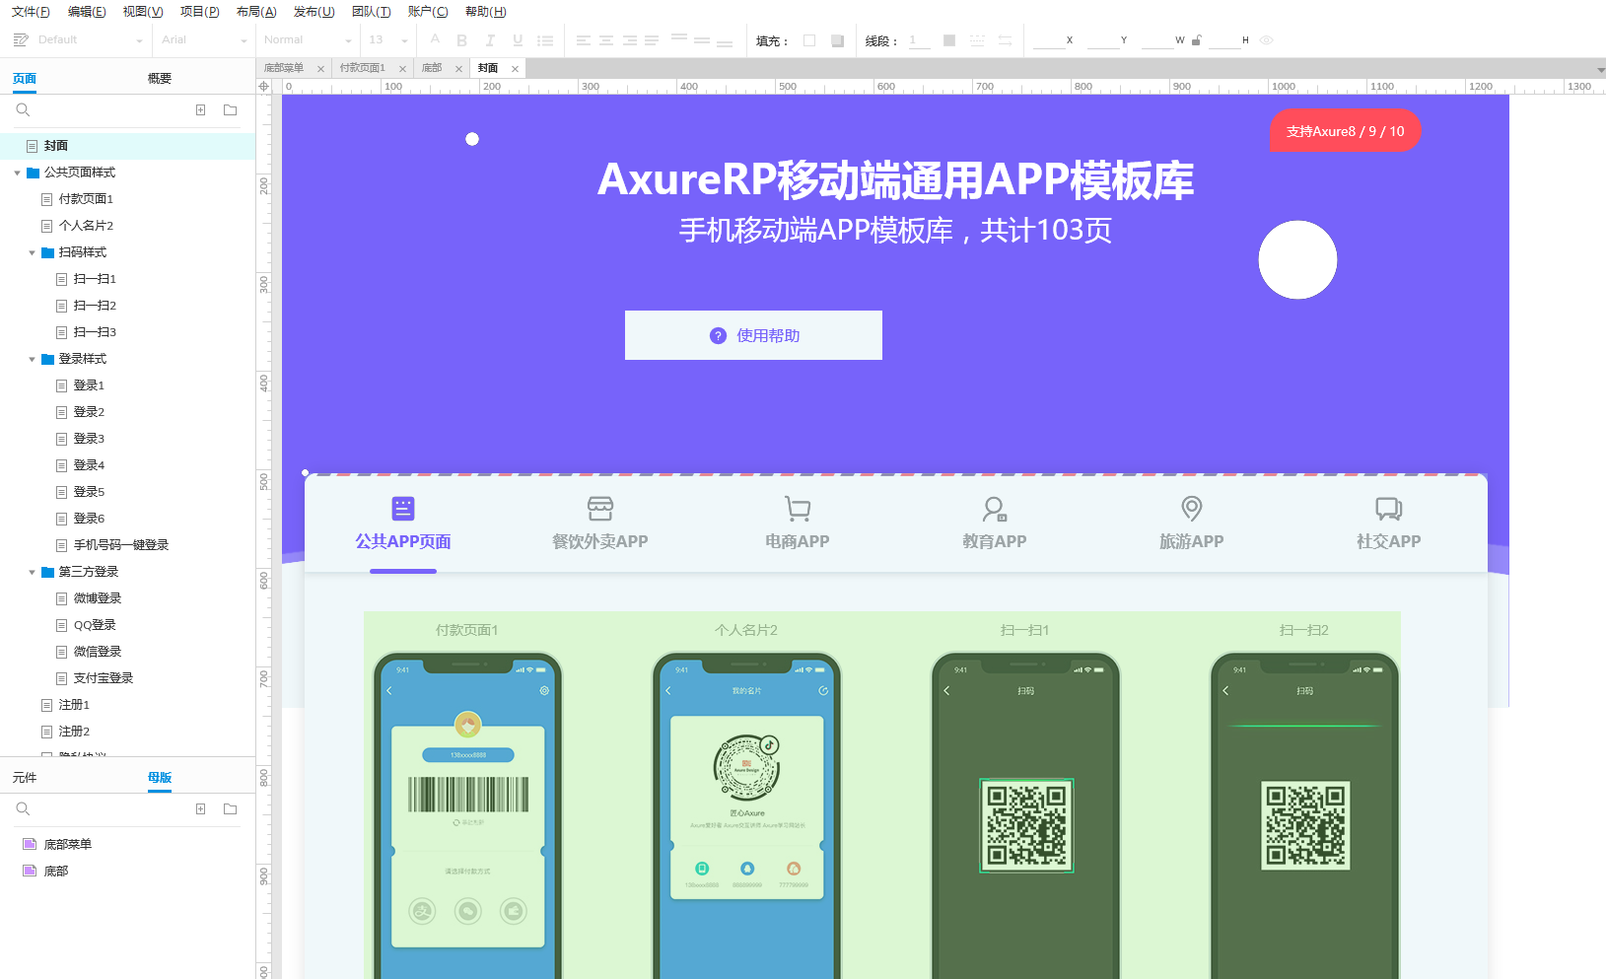Align text right
The height and width of the screenshot is (979, 1606).
(630, 40)
